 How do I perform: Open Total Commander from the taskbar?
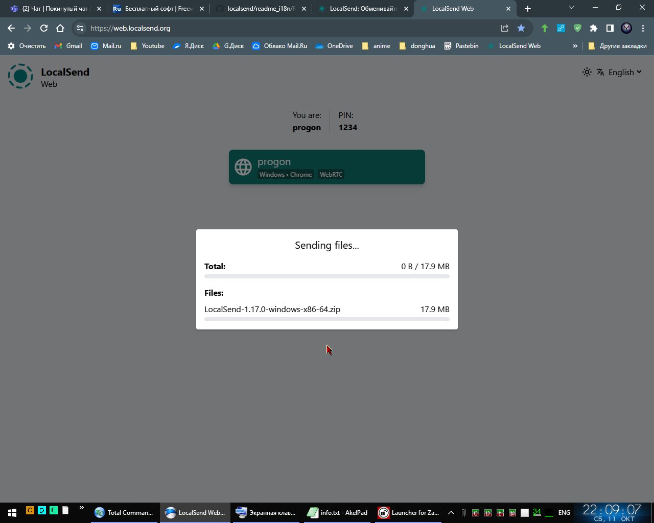(124, 512)
